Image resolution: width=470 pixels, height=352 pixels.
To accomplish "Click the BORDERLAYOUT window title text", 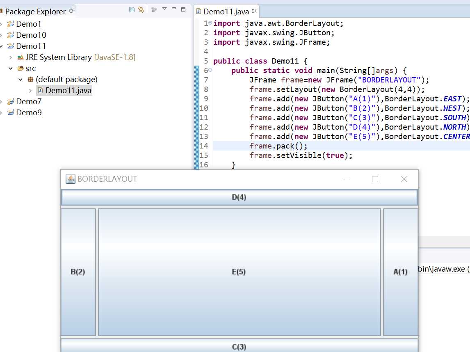I will pos(107,179).
